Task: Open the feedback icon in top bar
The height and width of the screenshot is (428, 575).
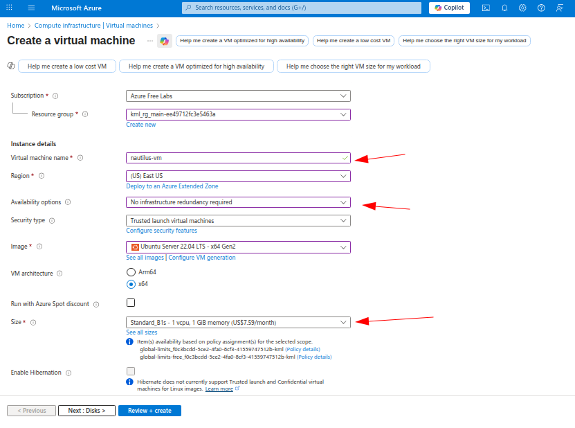Action: pos(560,8)
